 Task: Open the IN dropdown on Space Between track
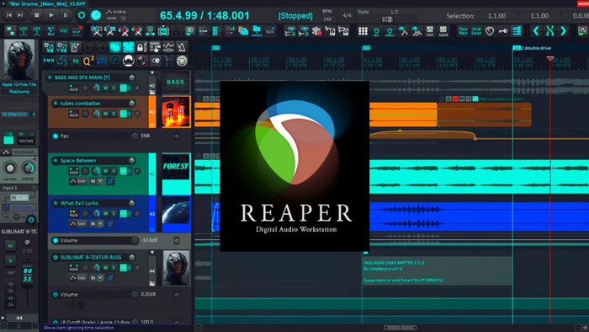[97, 181]
